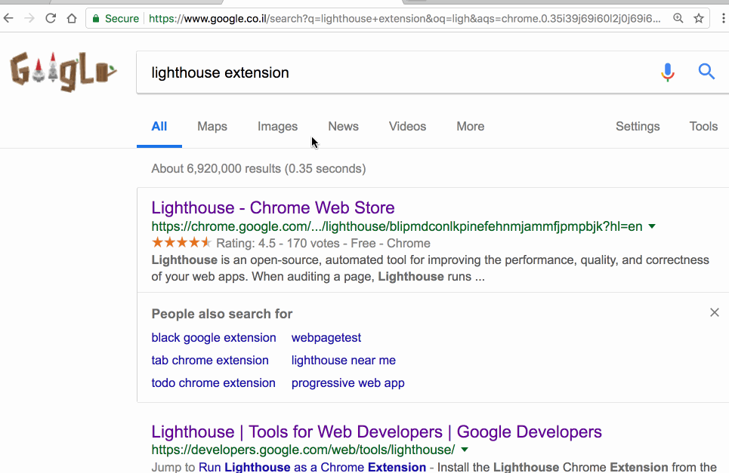Click the developers.google.com/web/tools/lighthouse URL
This screenshot has width=729, height=473.
point(303,450)
